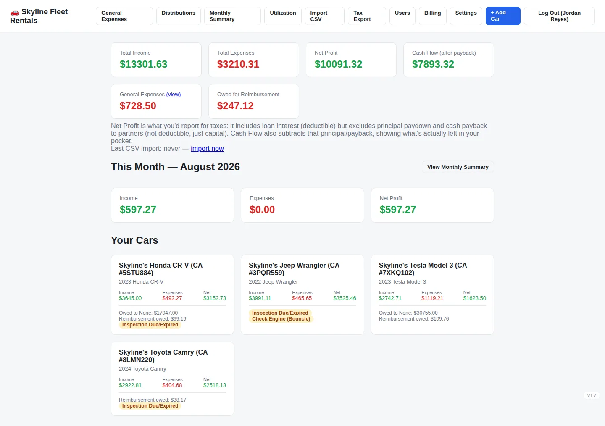Click 2024 Toyota Camry subtitle

pos(142,369)
